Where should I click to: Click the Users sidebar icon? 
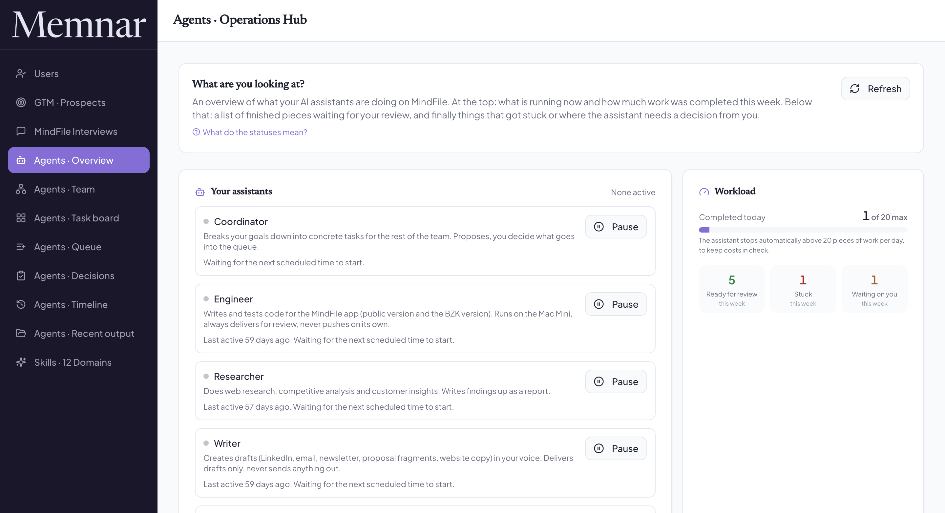point(21,74)
